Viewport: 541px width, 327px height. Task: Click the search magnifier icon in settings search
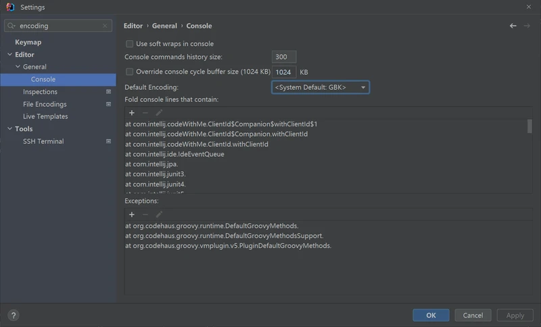12,26
